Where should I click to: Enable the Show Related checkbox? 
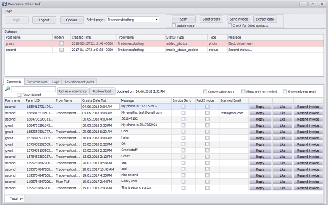[x=19, y=95]
